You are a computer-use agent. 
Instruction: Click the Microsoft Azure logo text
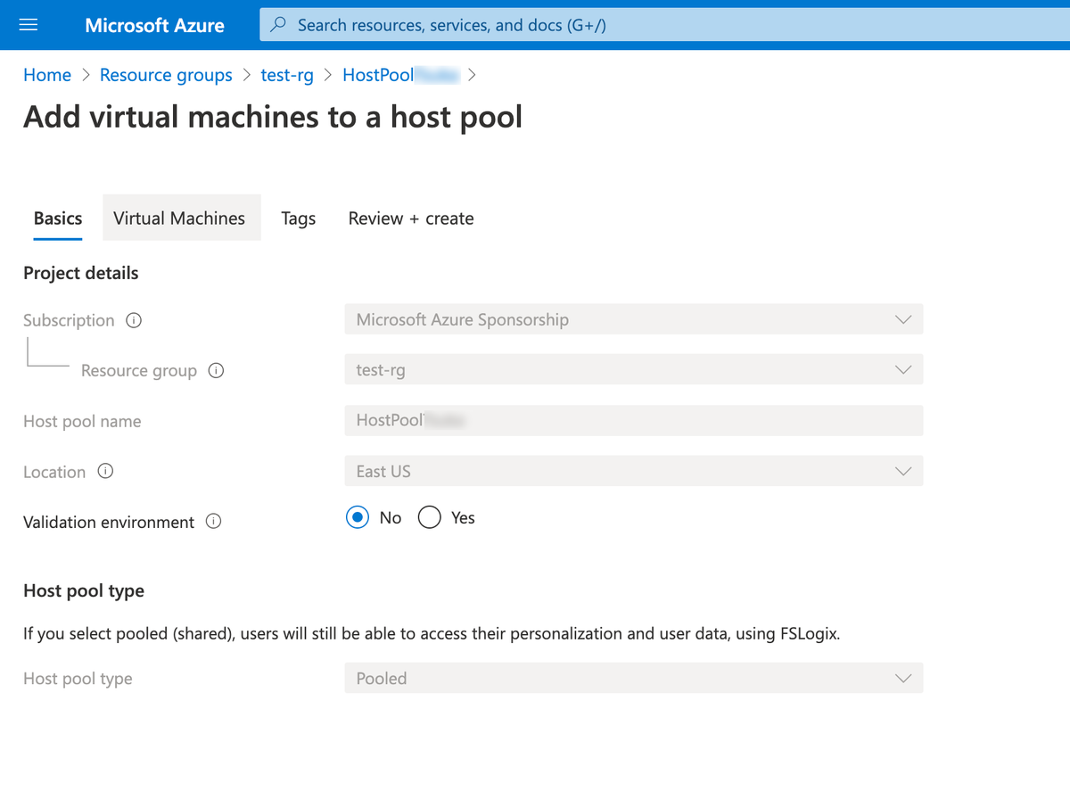click(154, 25)
